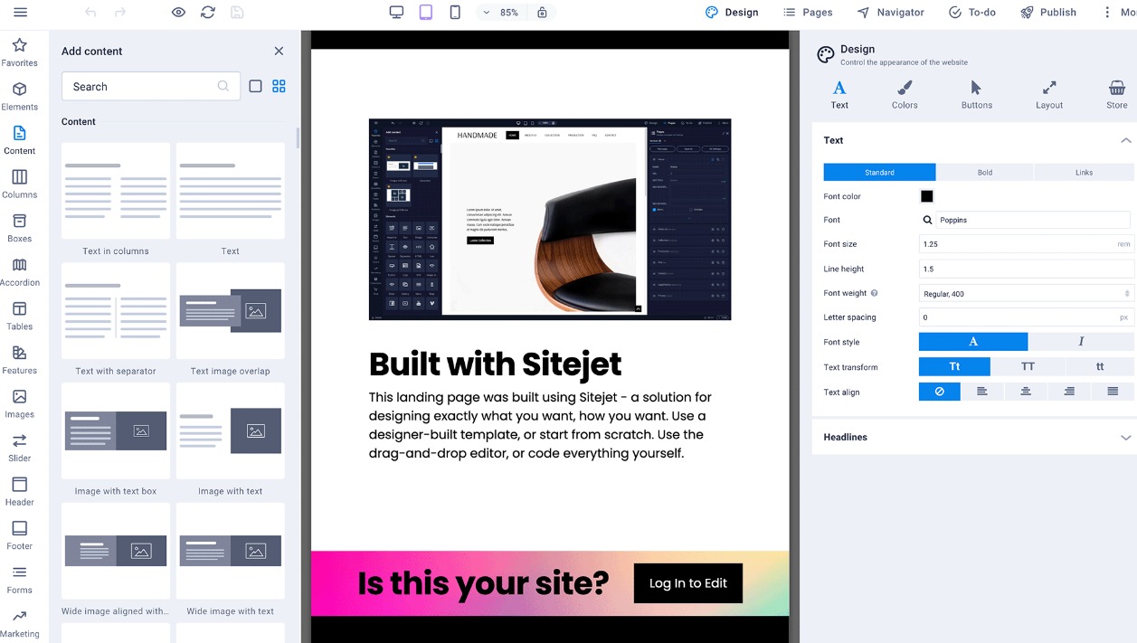Click the redo arrow icon
Viewport: 1137px width, 643px height.
tap(120, 12)
